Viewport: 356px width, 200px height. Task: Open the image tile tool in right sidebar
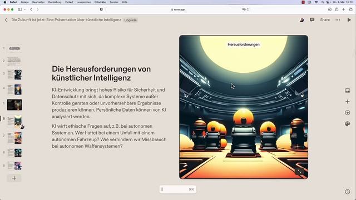[x=347, y=91]
